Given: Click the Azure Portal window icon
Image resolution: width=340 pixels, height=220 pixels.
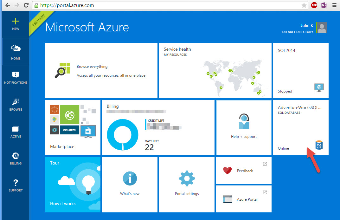Looking at the screenshot, I should [227, 199].
